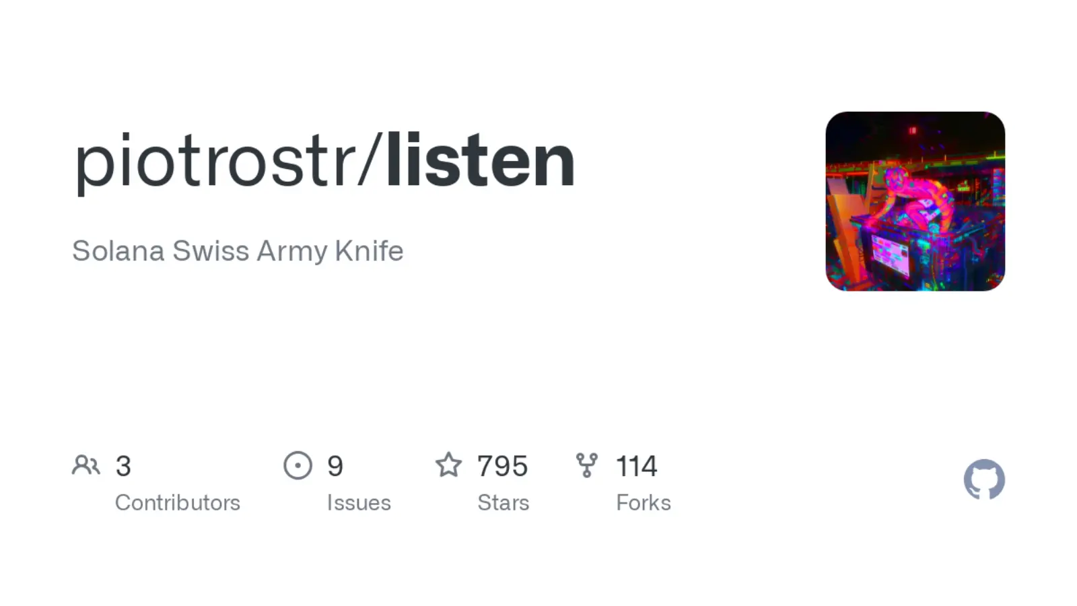Click the word "Solana" in the description
1077x606 pixels.
118,251
